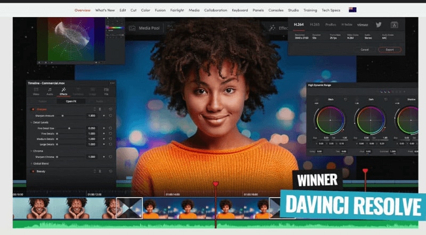The height and width of the screenshot is (235, 426).
Task: Click the Sharpen Chroma value field
Action: [92, 157]
